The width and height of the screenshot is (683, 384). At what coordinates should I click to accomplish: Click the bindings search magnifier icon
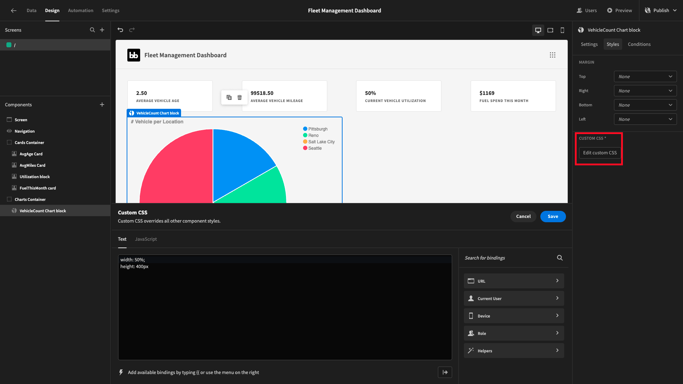point(560,258)
